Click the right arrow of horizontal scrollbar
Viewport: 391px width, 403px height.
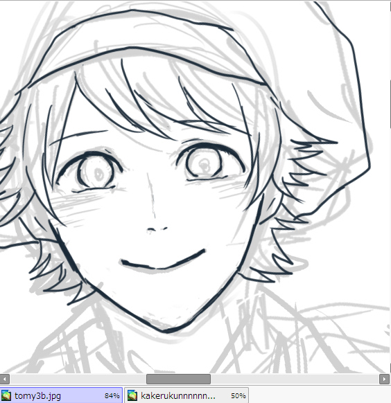tap(384, 379)
